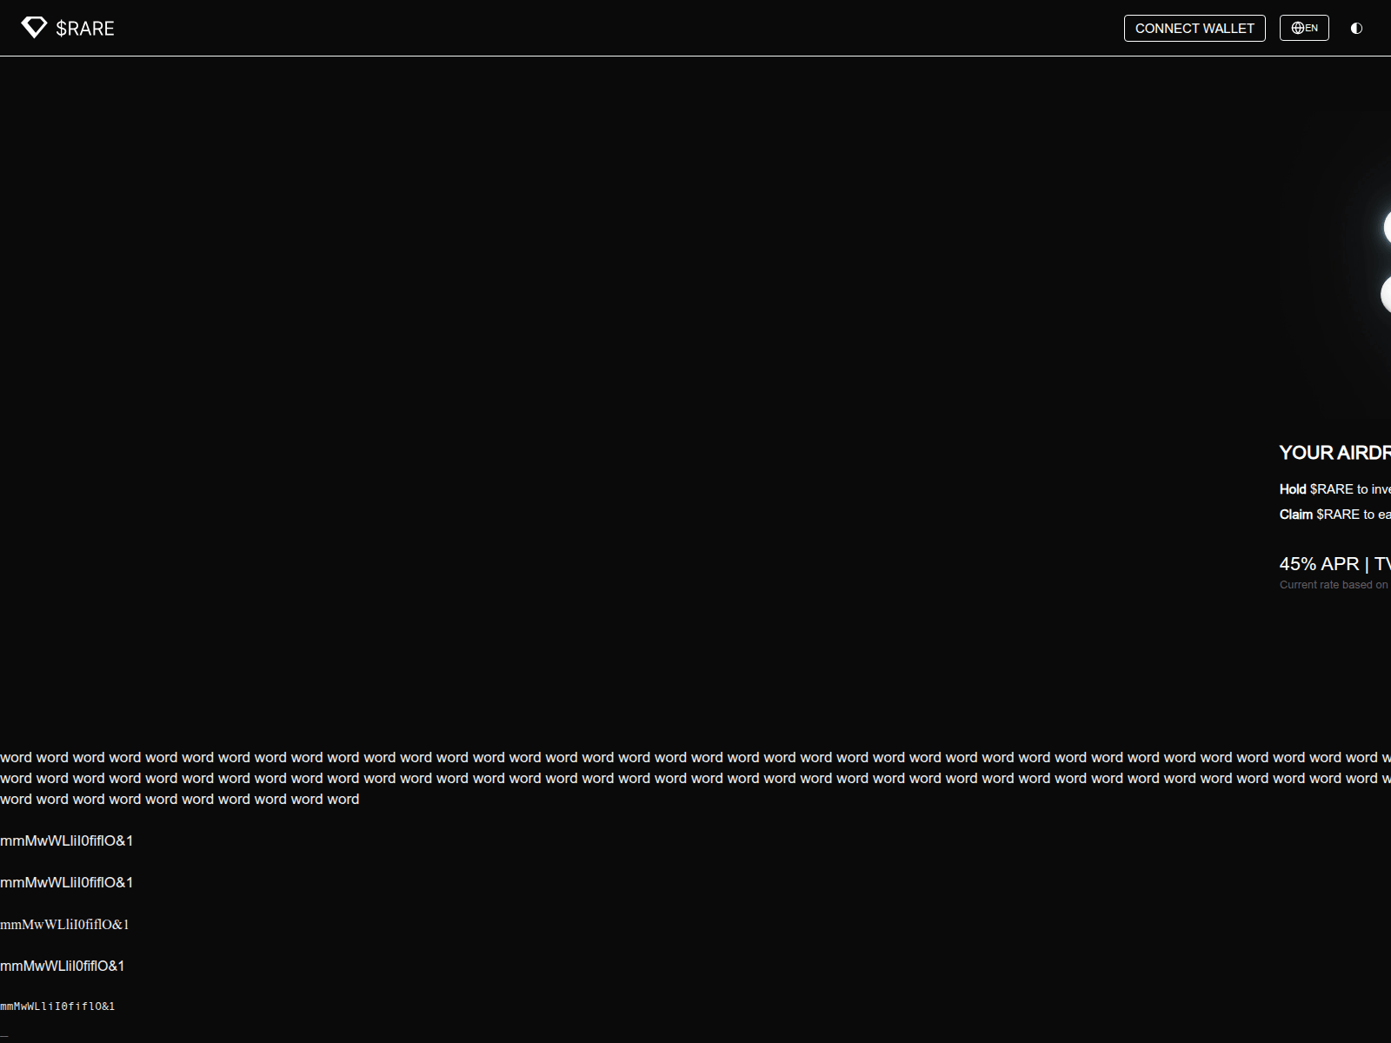
Task: Click the short last line of 'word' paragraph
Action: coord(179,799)
